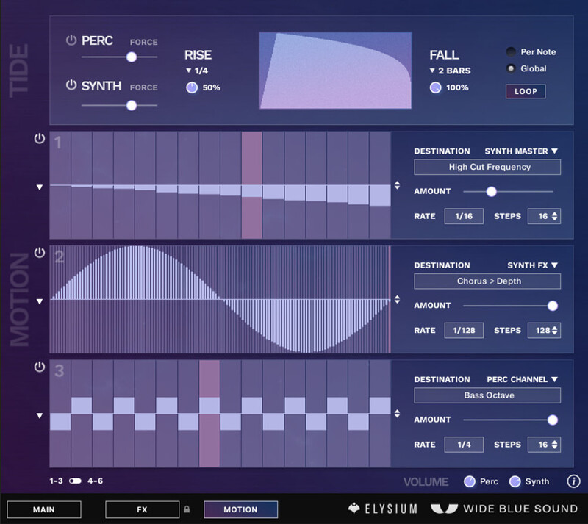Disable Motion sequencer 3 power icon
Image resolution: width=588 pixels, height=524 pixels.
click(40, 367)
